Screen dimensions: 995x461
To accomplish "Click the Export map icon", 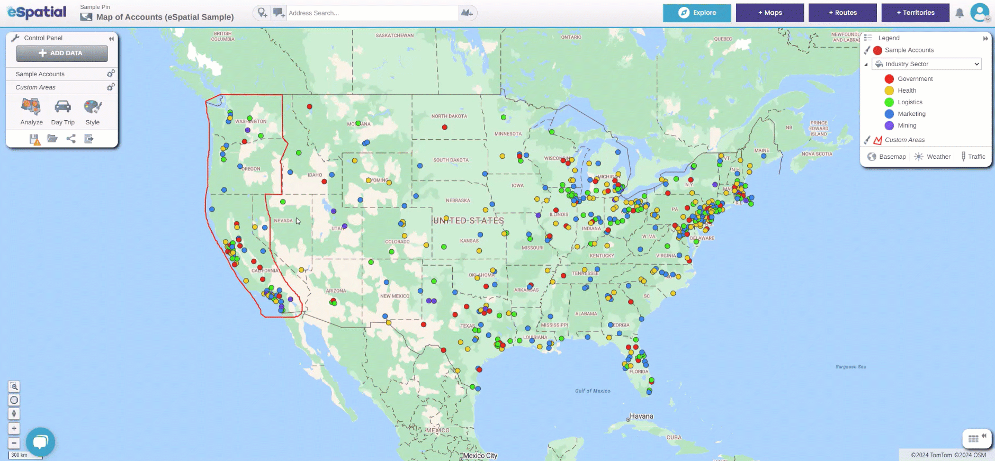I will (x=89, y=139).
